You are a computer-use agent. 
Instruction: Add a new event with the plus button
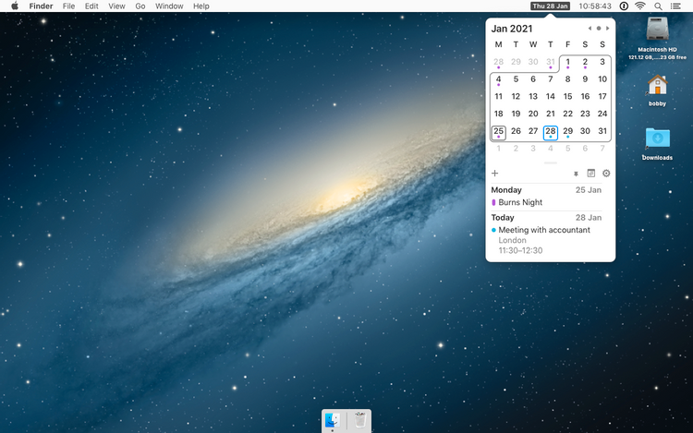[495, 174]
